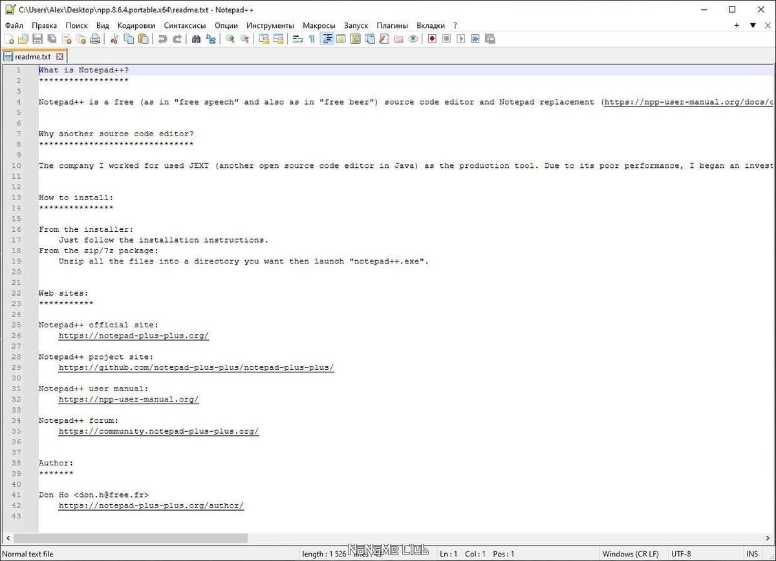Open the Правка menu
Screen dimensions: 776x561
click(45, 25)
